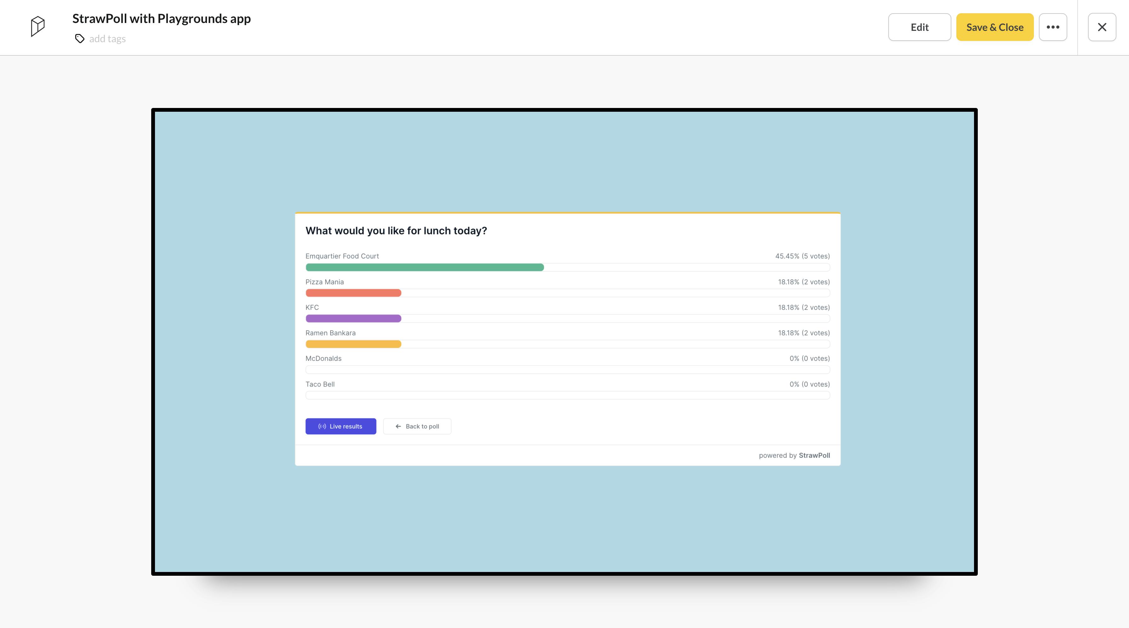
Task: Return to voting via Back to poll
Action: (417, 426)
